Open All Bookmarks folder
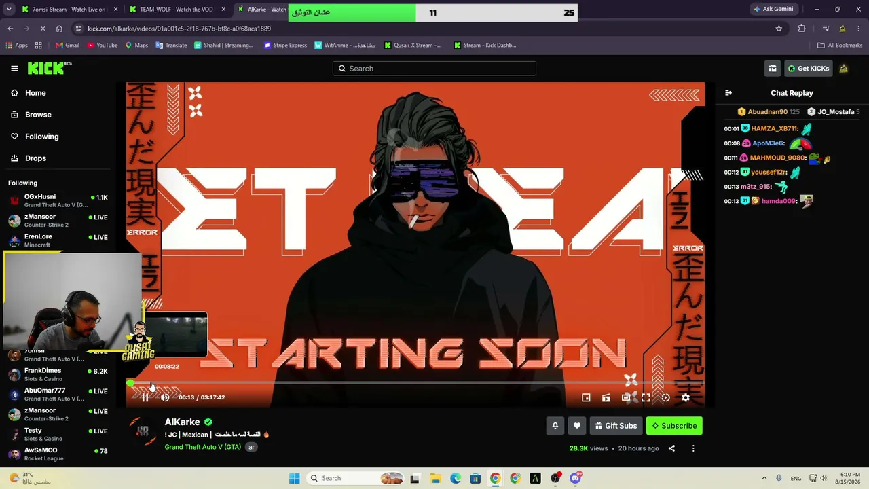 pos(840,46)
